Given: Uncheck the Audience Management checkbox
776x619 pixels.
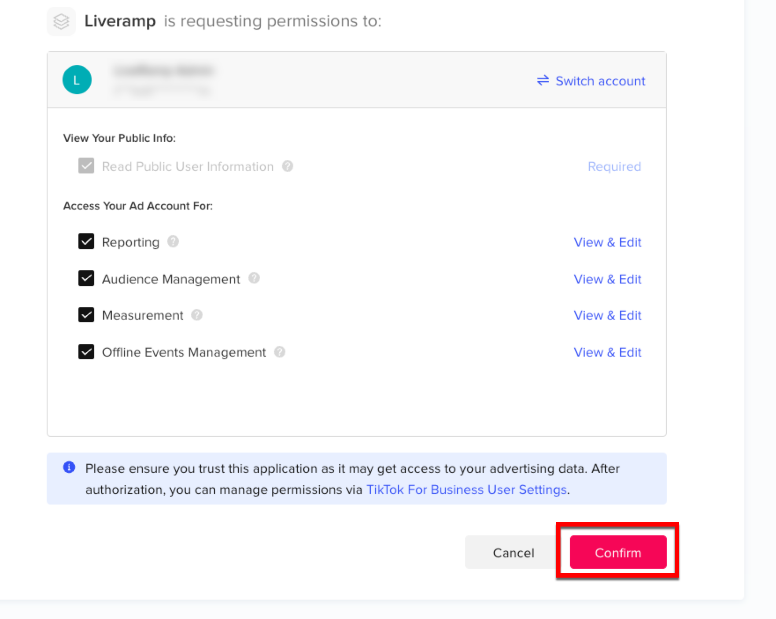Looking at the screenshot, I should [x=86, y=278].
